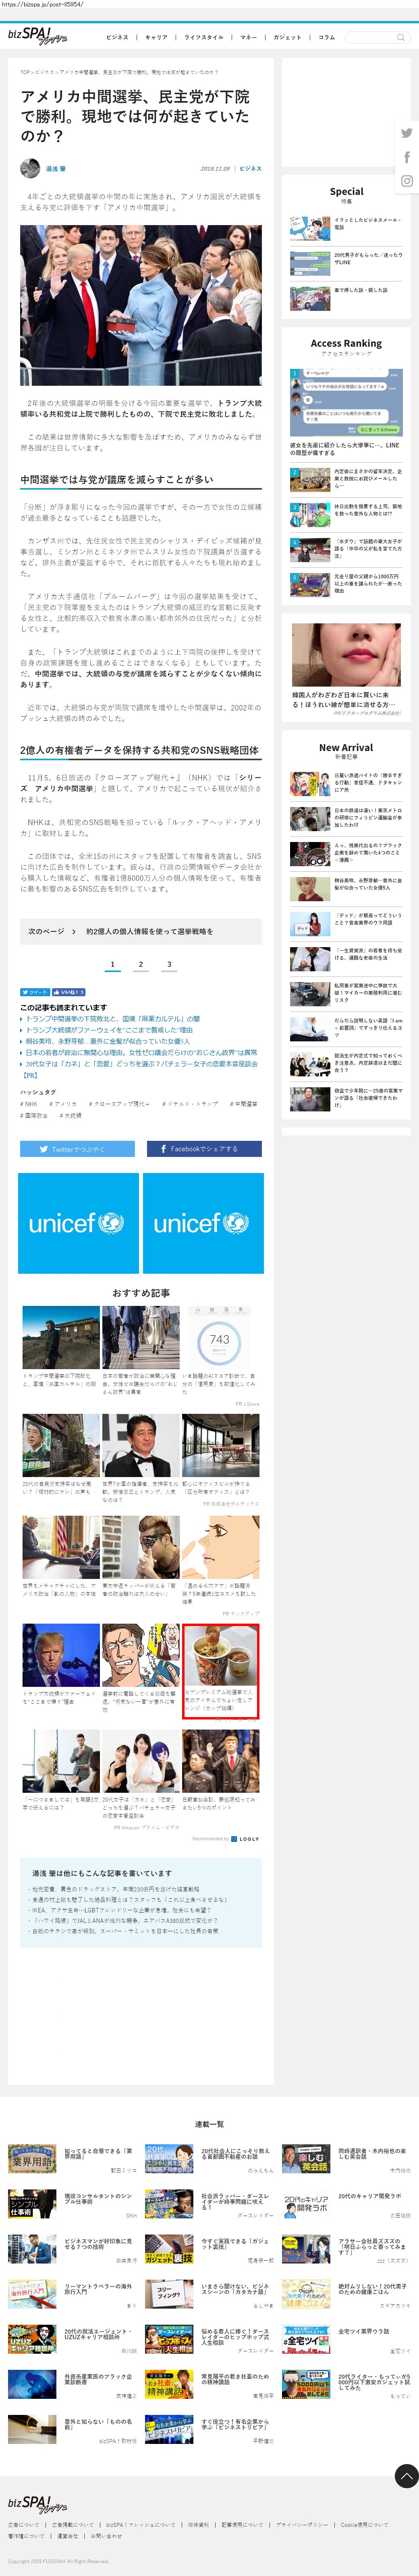
Task: Click the 次のページ next page banner
Action: click(141, 931)
